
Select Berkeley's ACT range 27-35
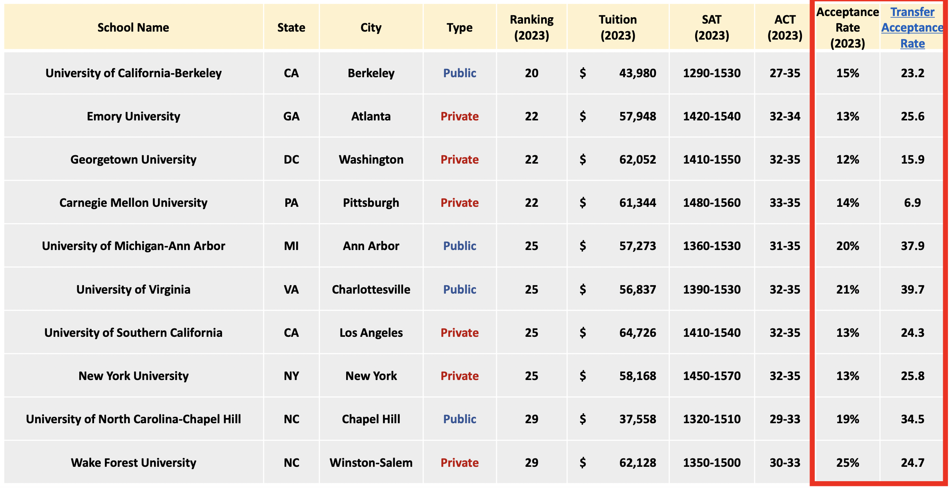[x=785, y=73]
